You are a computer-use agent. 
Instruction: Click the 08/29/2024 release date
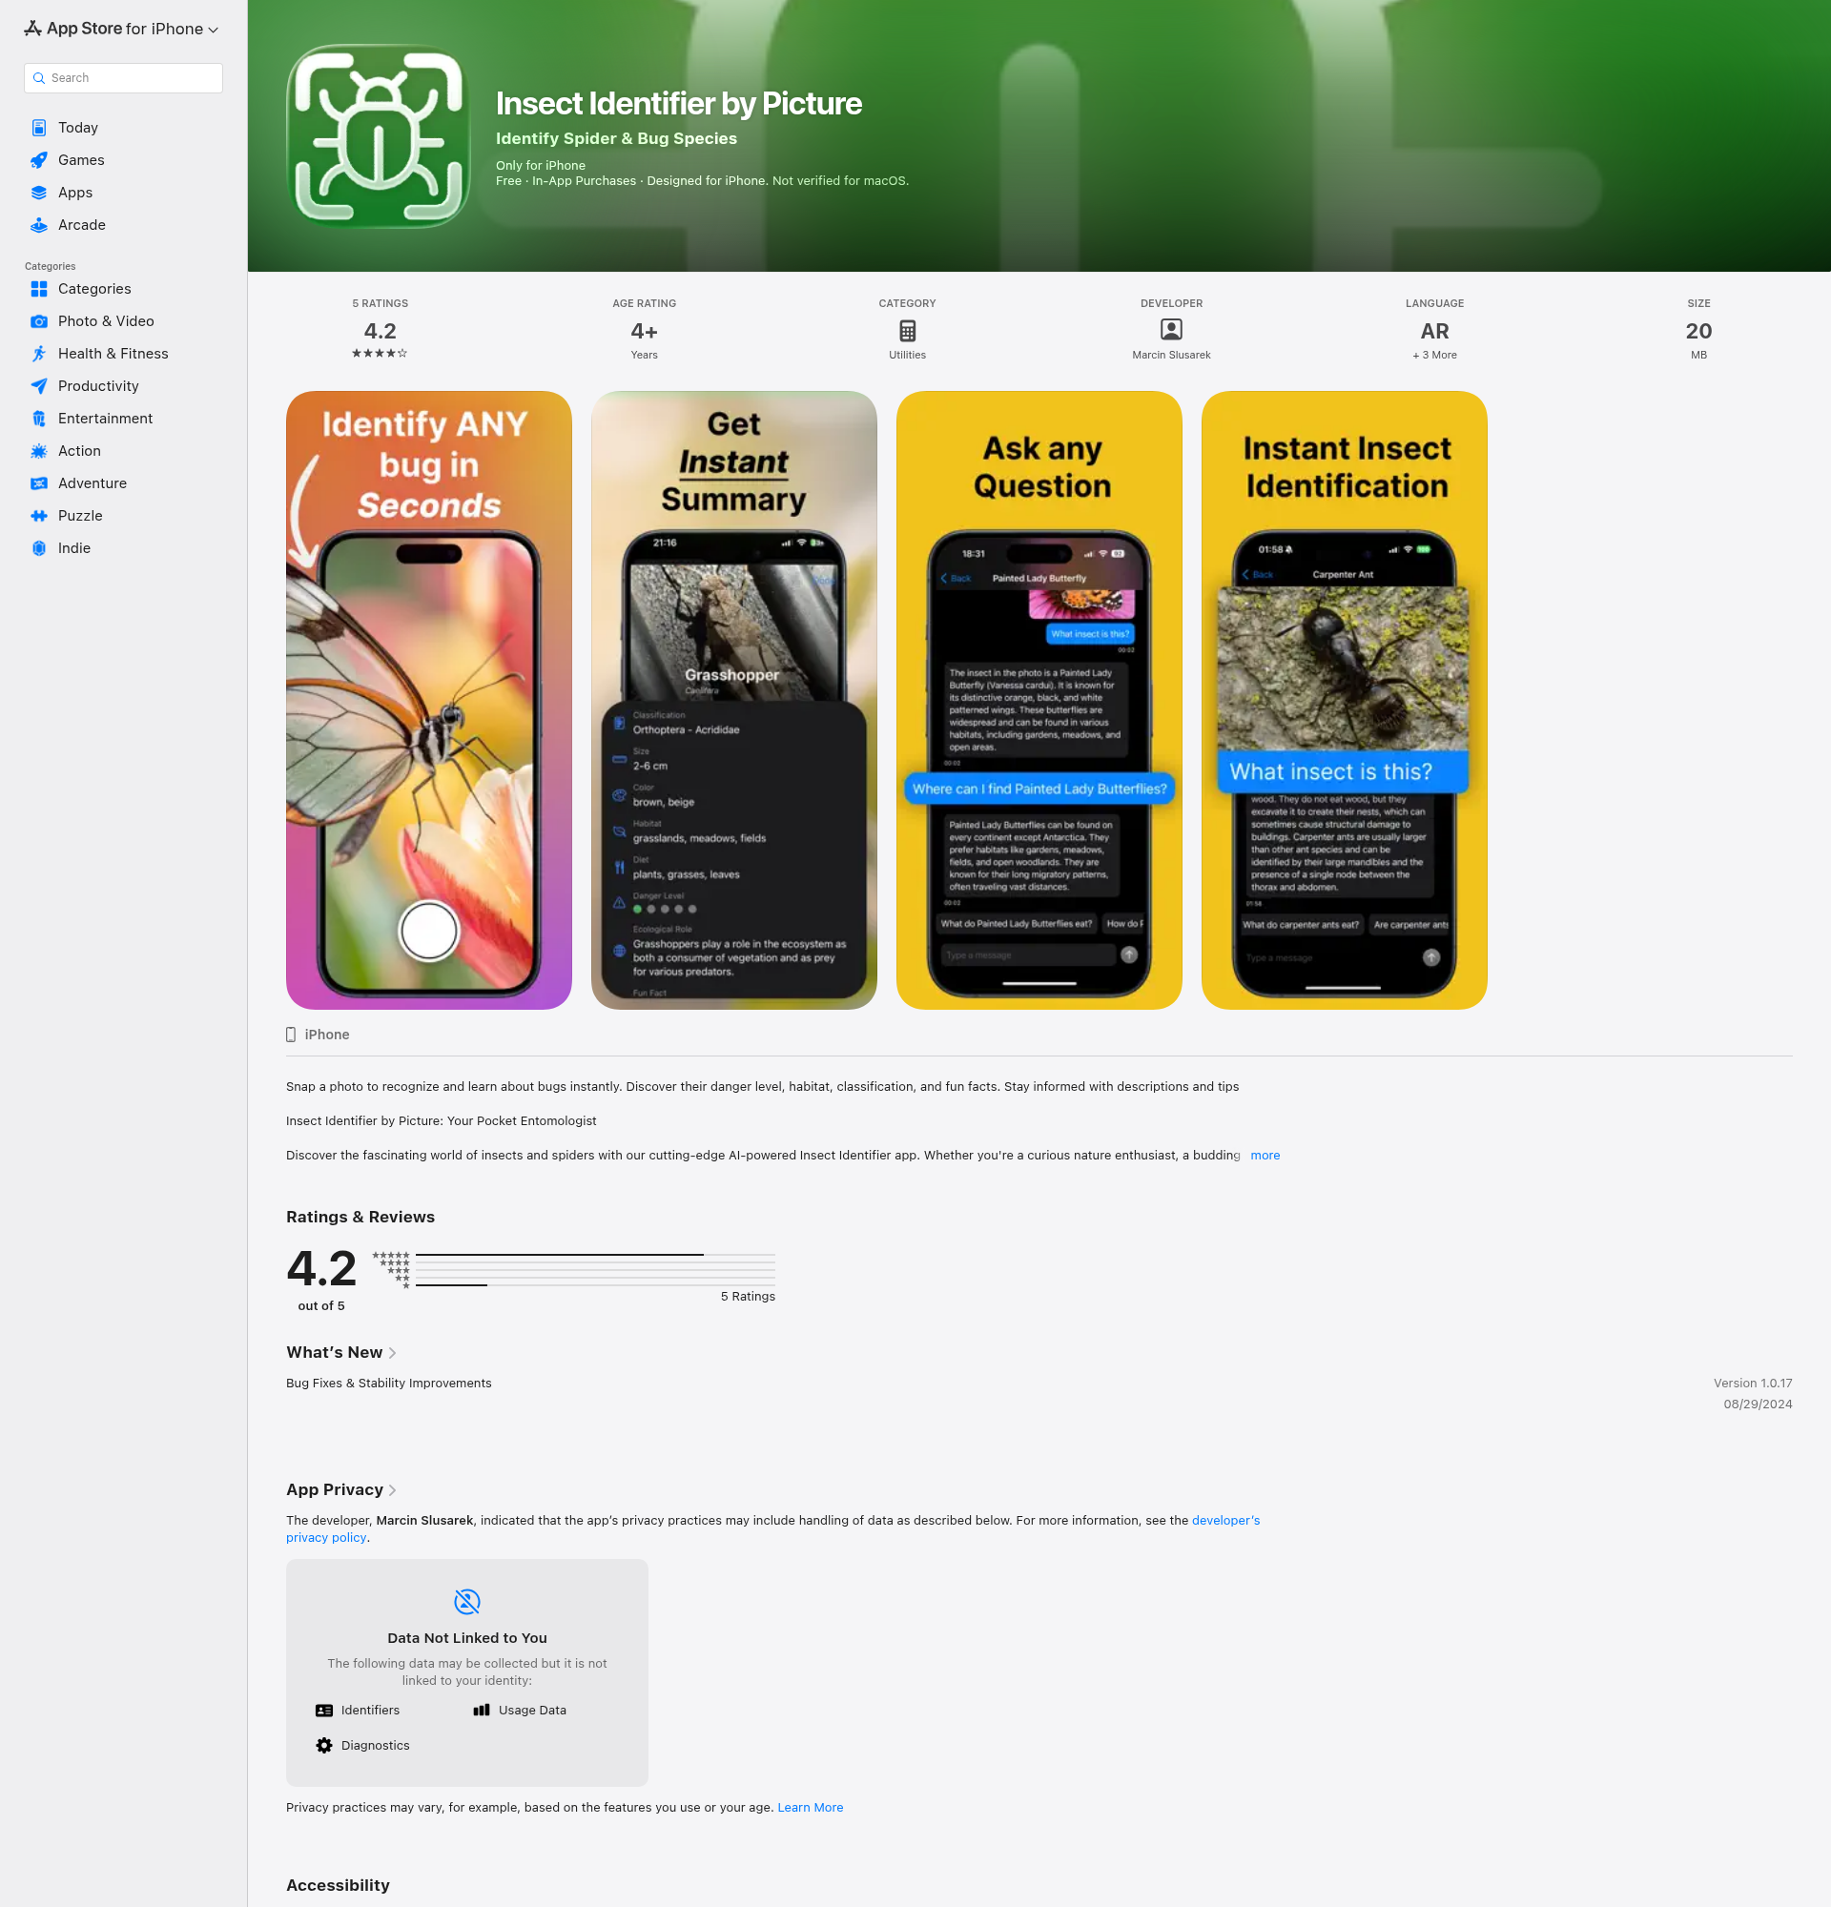pyautogui.click(x=1757, y=1404)
